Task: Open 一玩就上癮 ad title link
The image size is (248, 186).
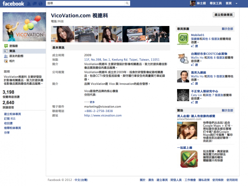Action: (x=184, y=148)
